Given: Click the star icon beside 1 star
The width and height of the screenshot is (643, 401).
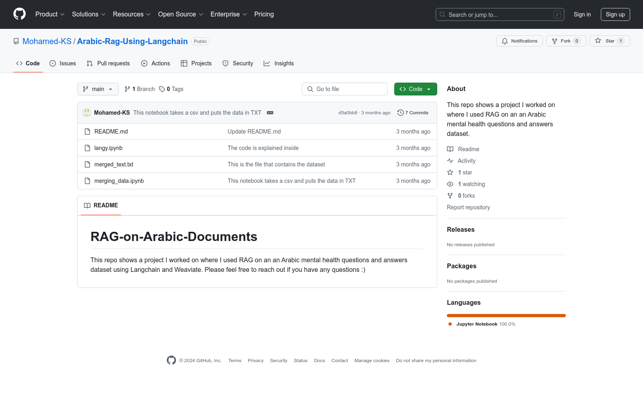Looking at the screenshot, I should pos(450,172).
